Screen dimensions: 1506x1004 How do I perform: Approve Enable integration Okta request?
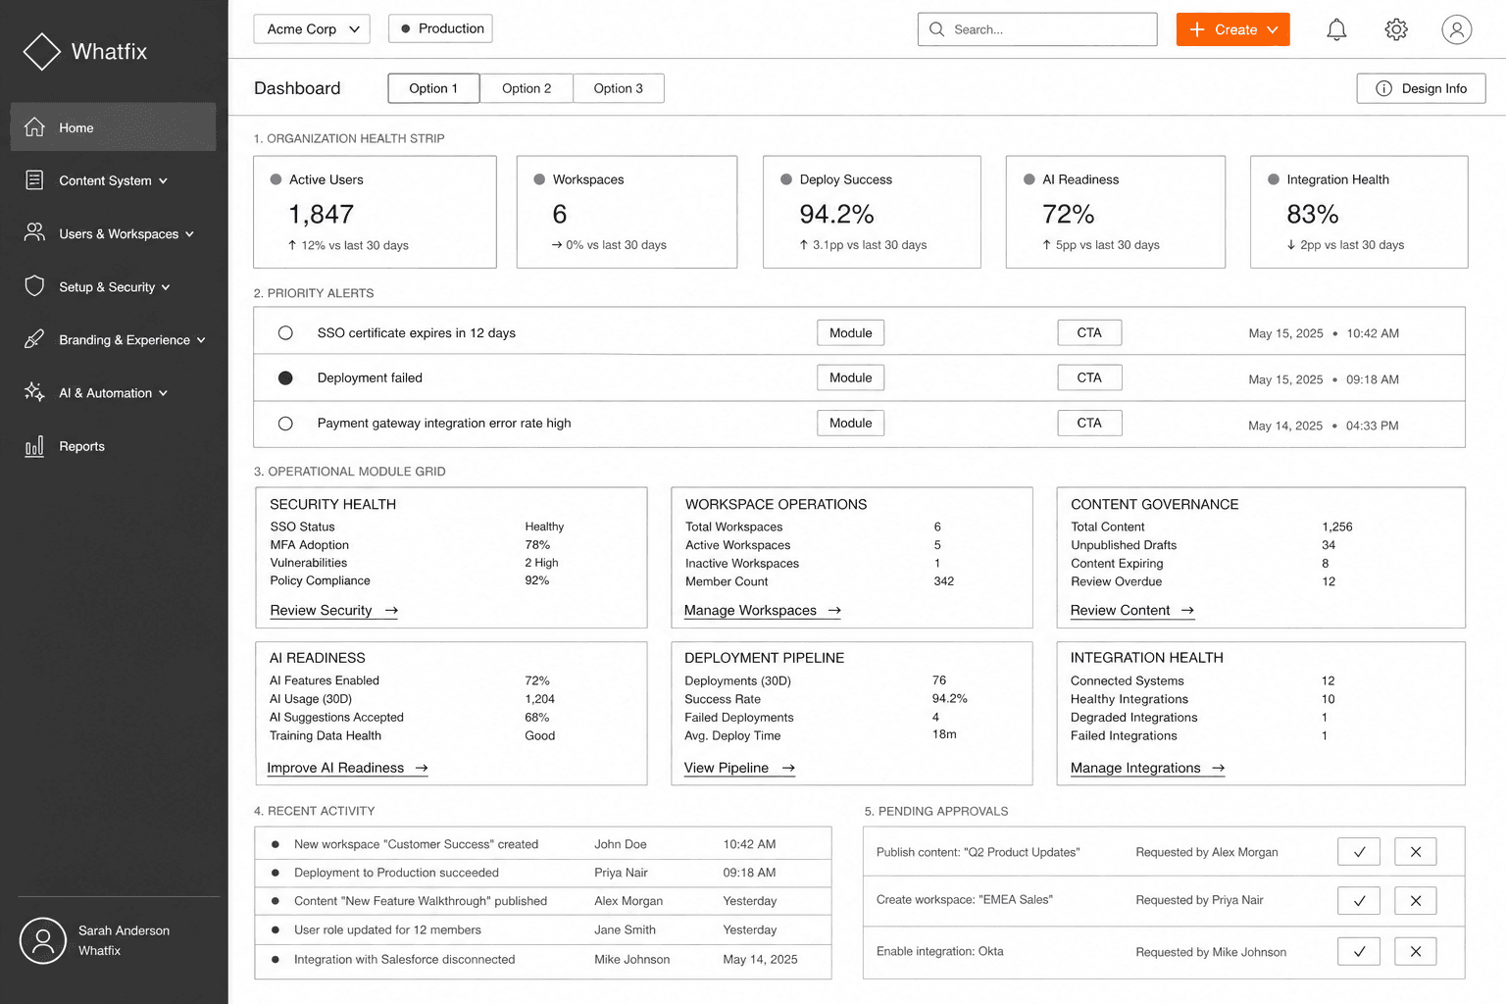[x=1359, y=951]
